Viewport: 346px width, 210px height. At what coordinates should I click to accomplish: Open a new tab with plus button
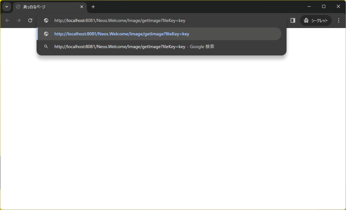coord(93,7)
